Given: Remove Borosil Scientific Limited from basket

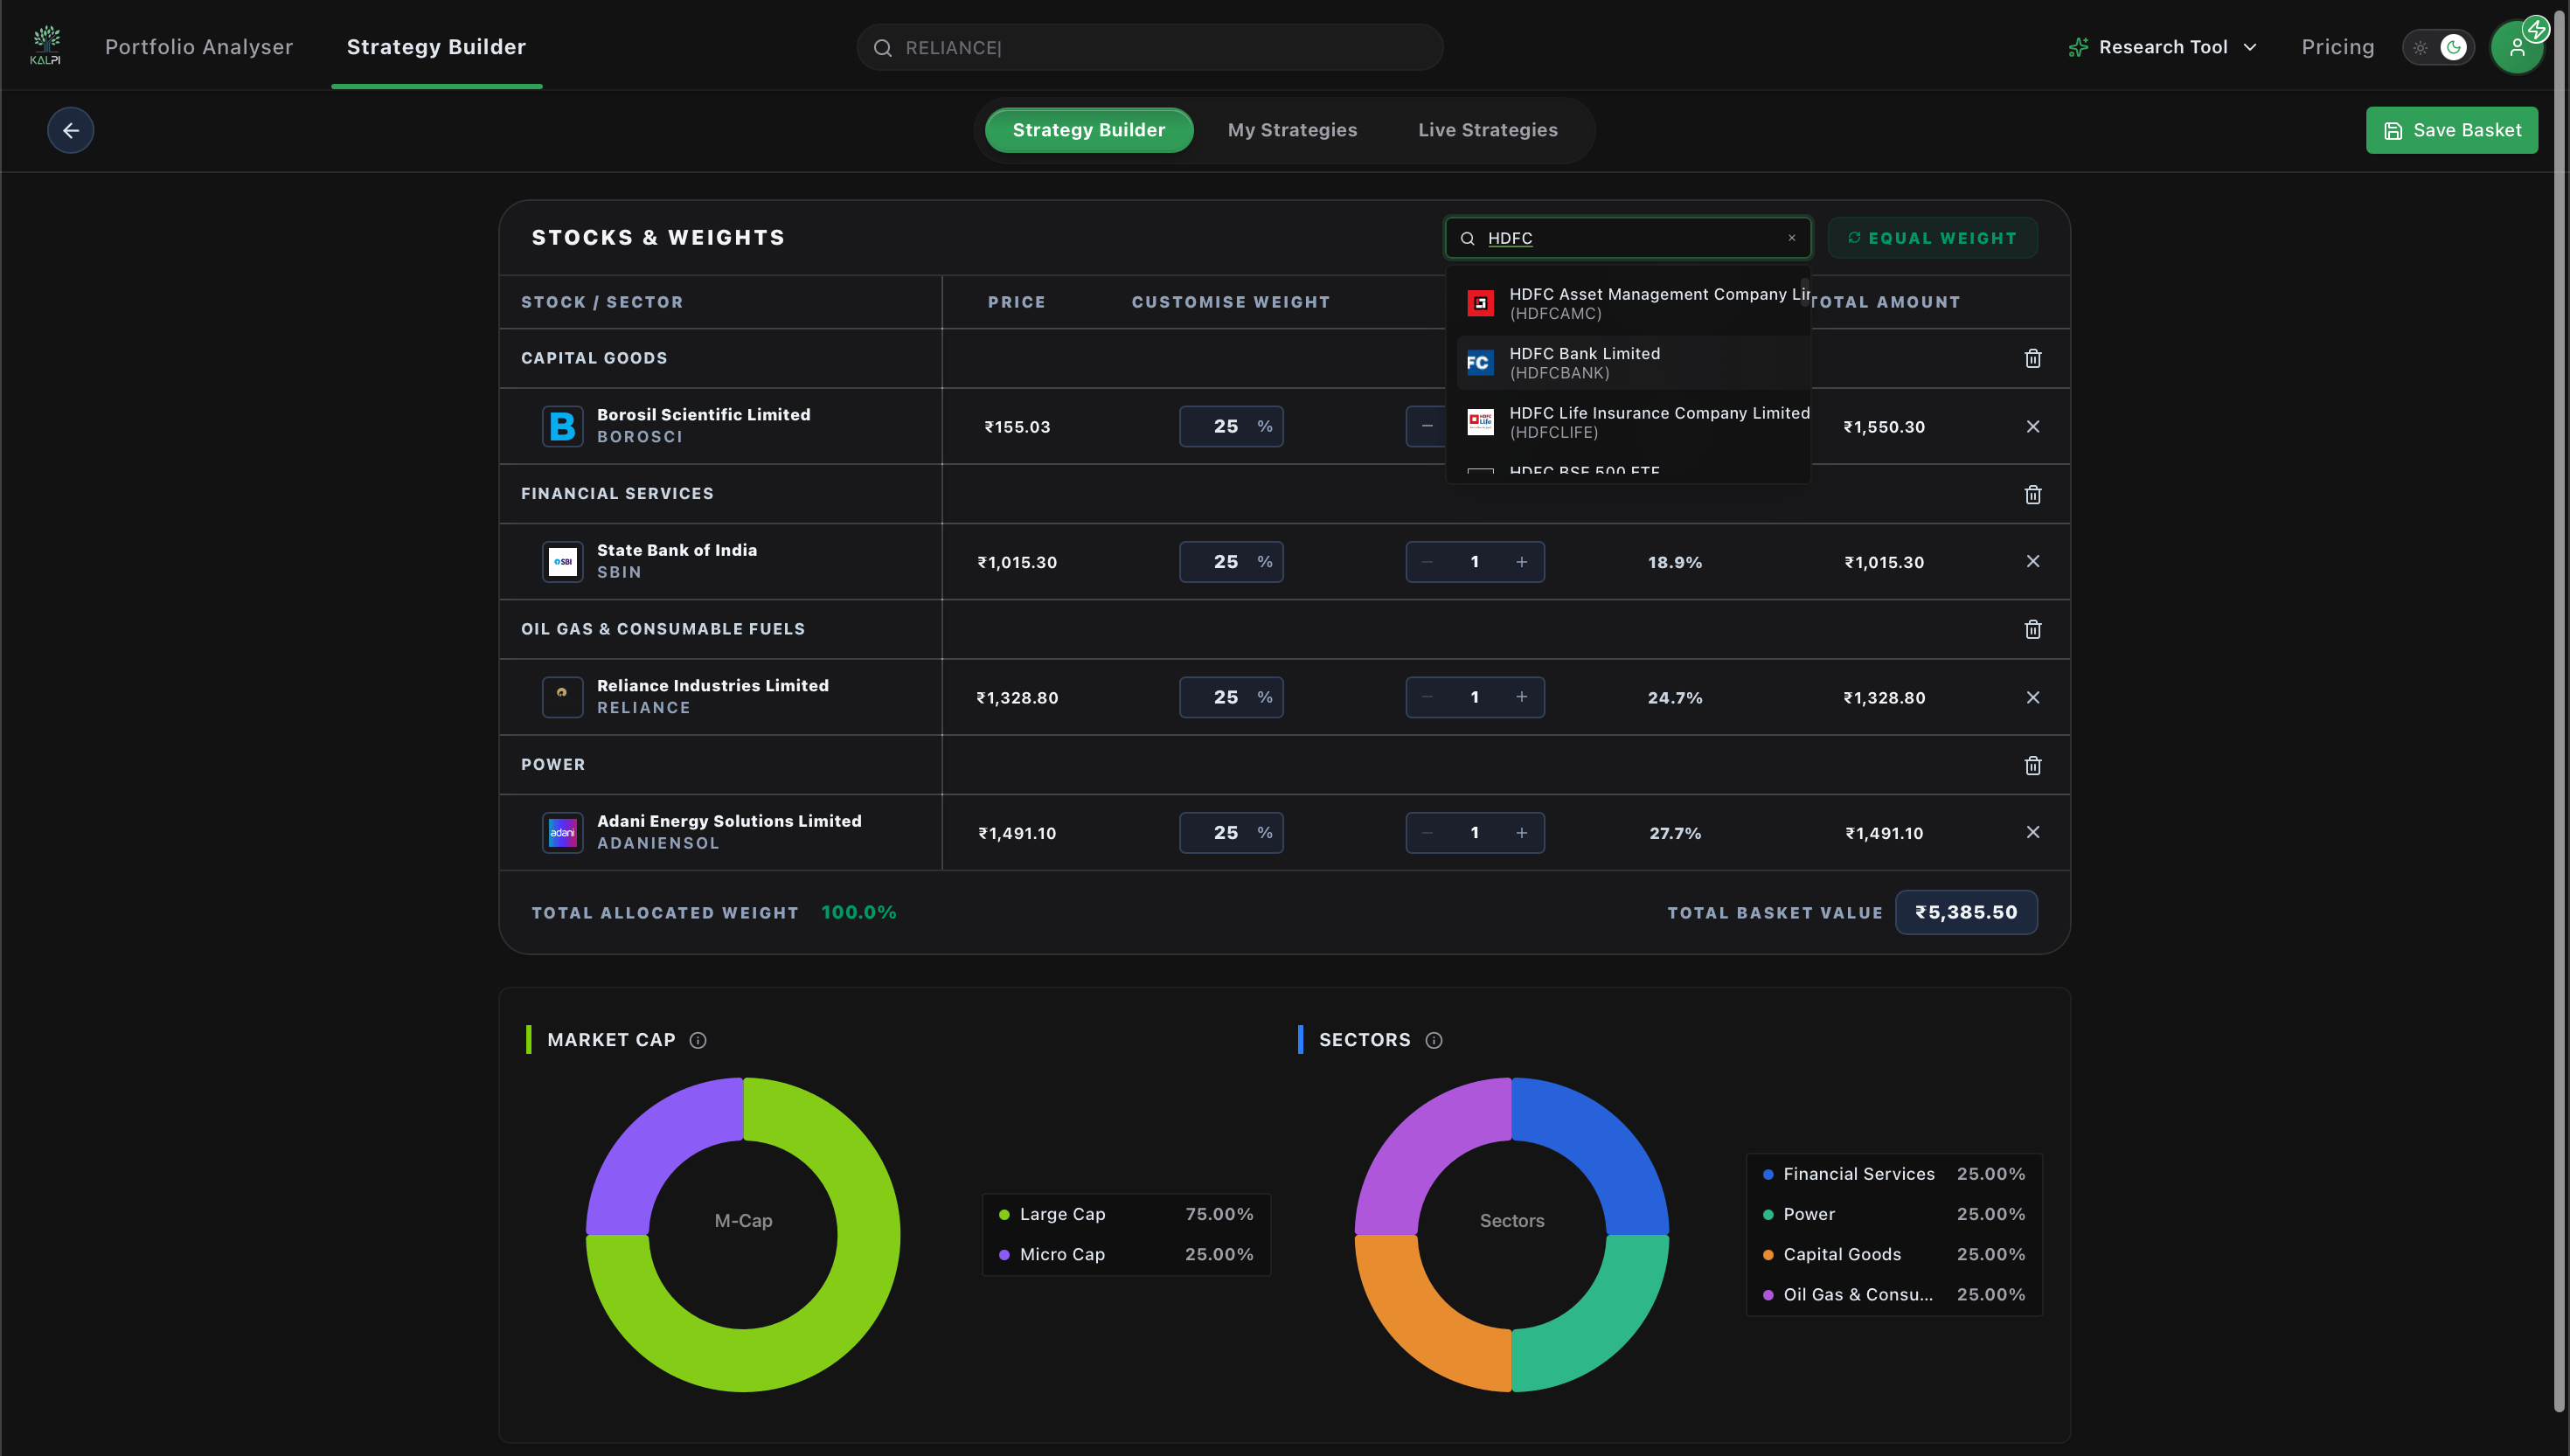Looking at the screenshot, I should pos(2032,426).
